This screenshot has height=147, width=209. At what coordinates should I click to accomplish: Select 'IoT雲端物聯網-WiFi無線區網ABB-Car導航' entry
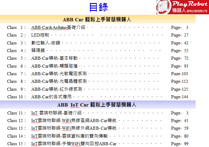coord(74,121)
